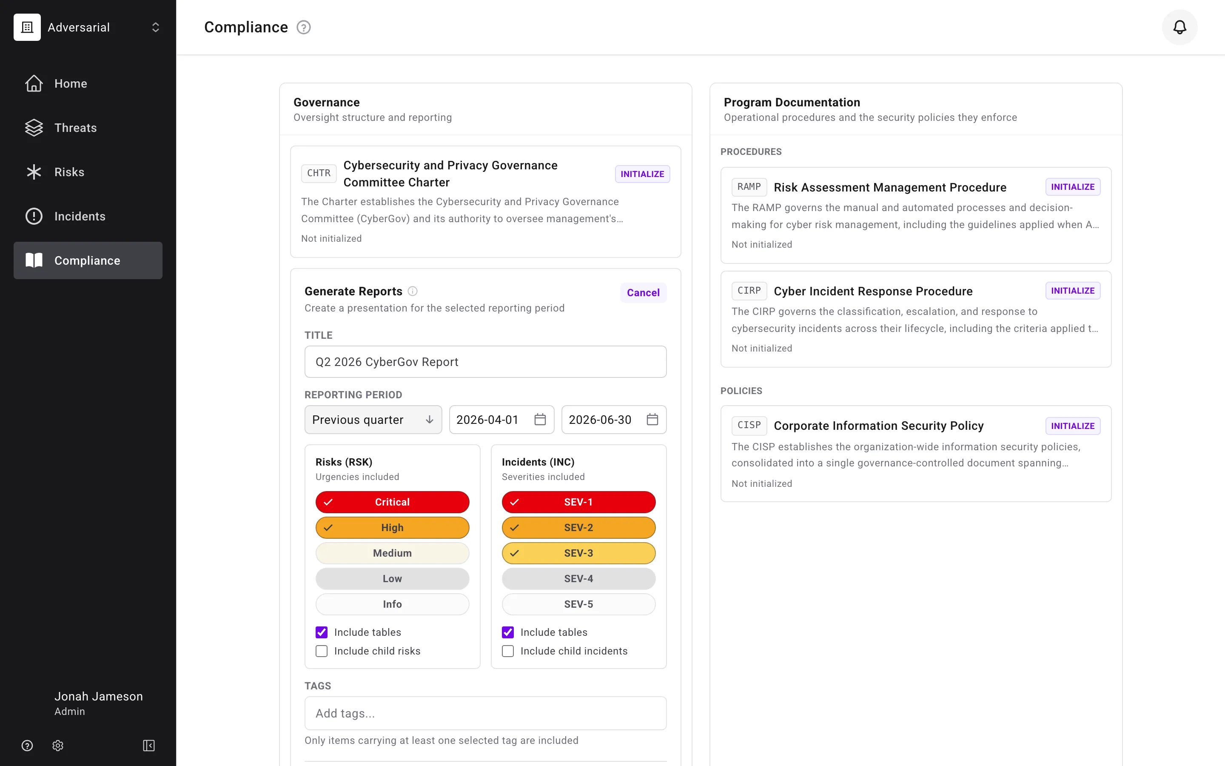This screenshot has height=766, width=1225.
Task: Click the Adversarial organization building icon
Action: click(x=27, y=27)
